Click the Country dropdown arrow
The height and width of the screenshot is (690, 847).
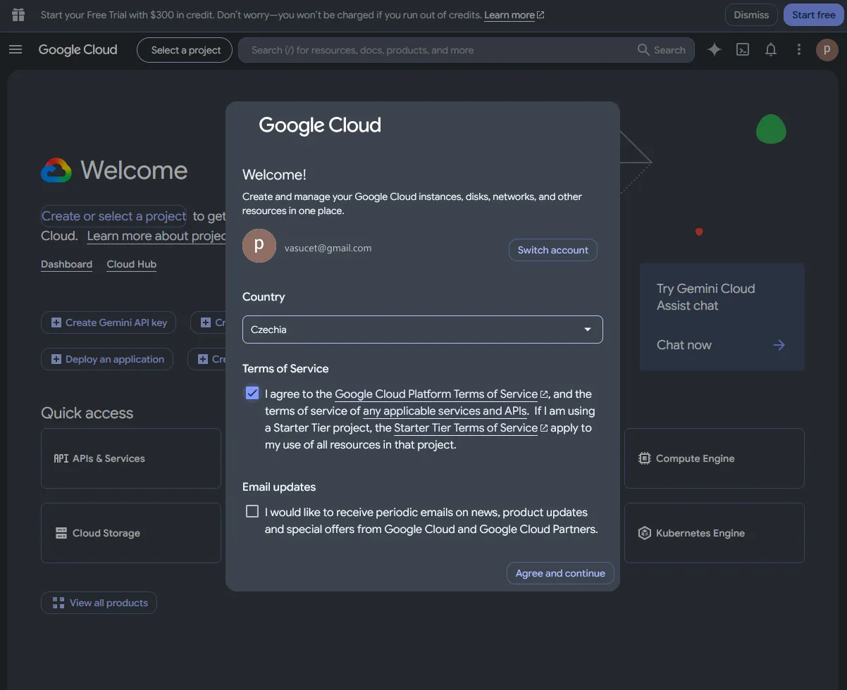coord(588,330)
